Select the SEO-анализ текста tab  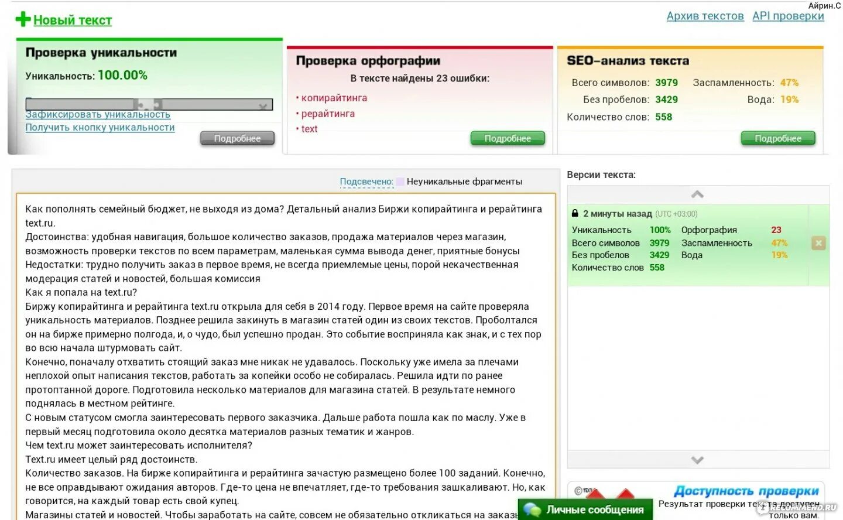[628, 61]
